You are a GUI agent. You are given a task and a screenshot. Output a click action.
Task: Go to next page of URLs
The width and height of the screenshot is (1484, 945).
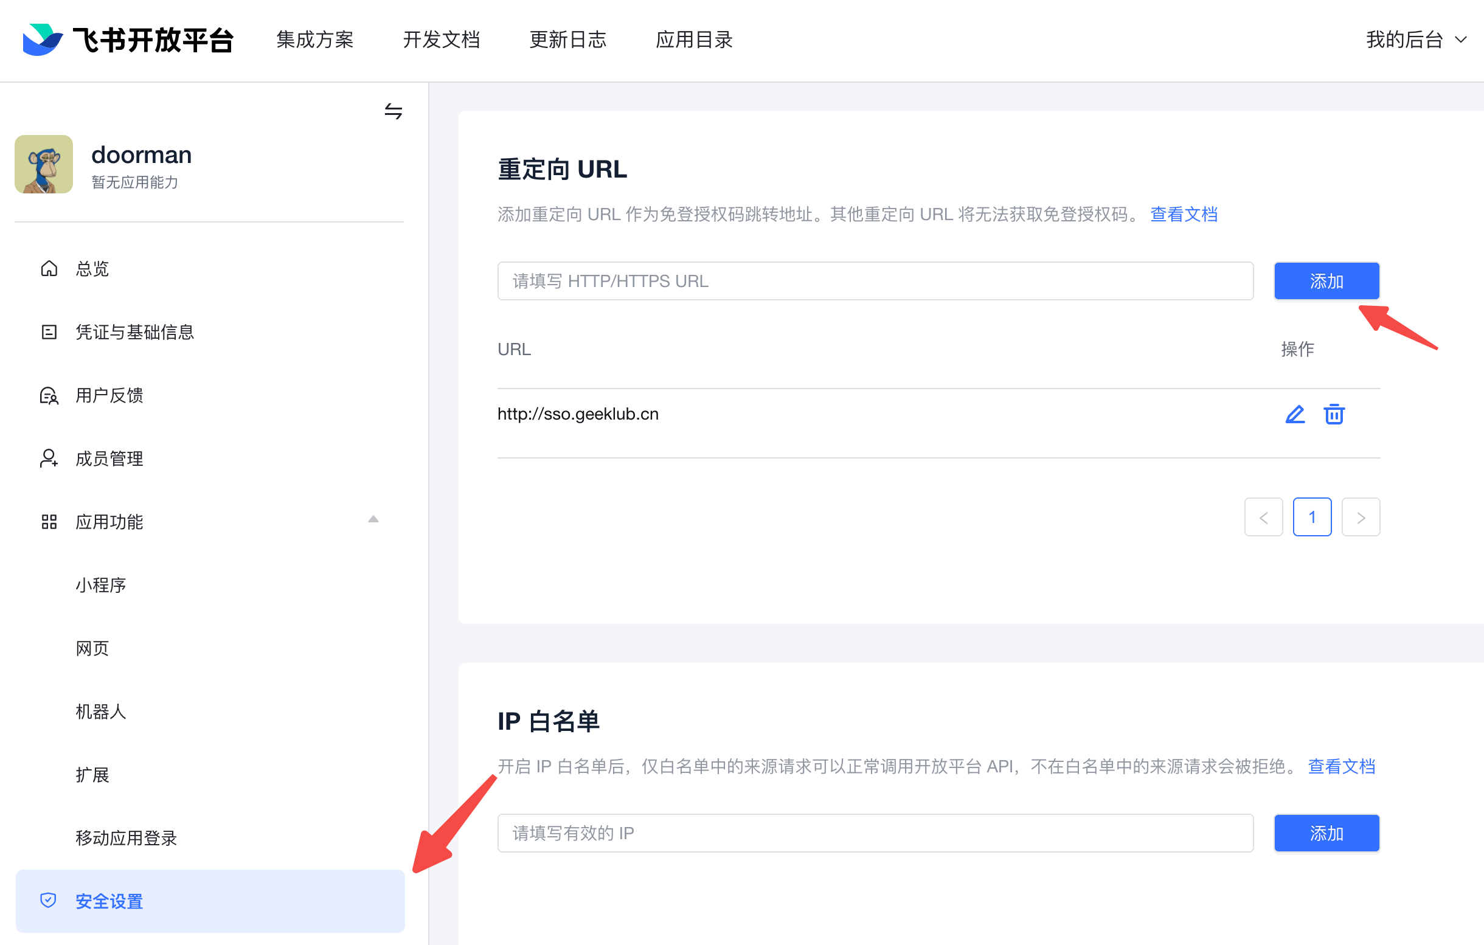[x=1361, y=517]
